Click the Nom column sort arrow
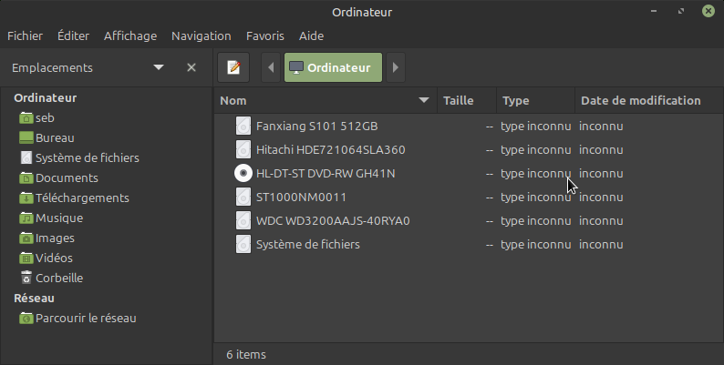The width and height of the screenshot is (724, 365). [424, 101]
